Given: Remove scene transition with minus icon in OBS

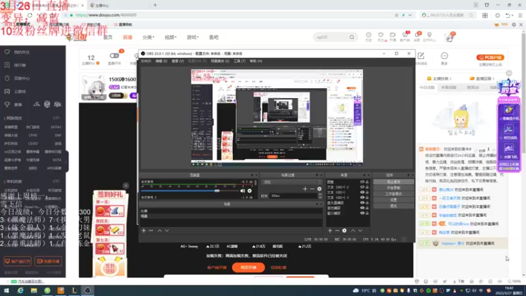Looking at the screenshot, I should tap(312, 189).
